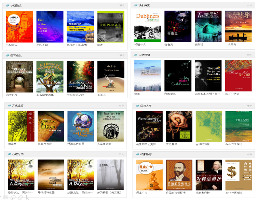Open the green 盲语的力量 book cover
Screen dimensions: 258x200
(209, 126)
